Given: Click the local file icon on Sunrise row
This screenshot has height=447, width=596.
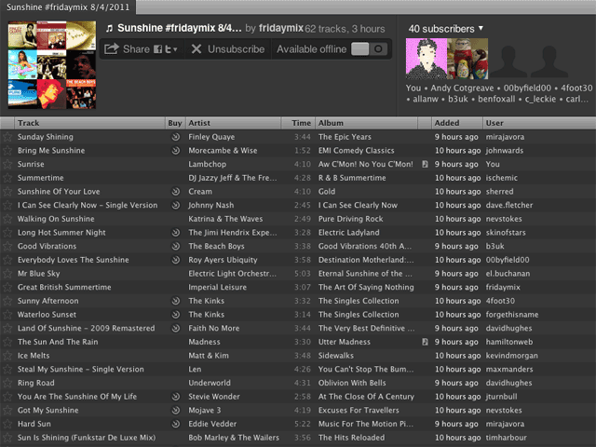Looking at the screenshot, I should 424,164.
